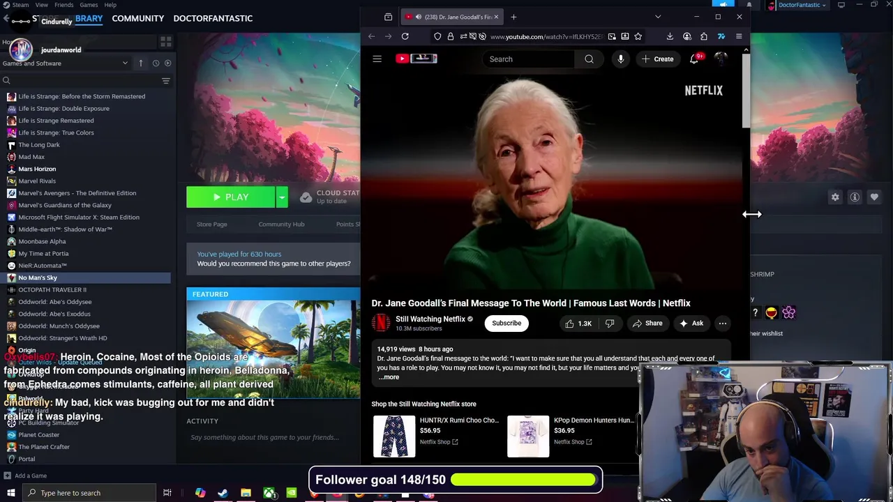The width and height of the screenshot is (893, 502).
Task: Click Add a Game in Steam
Action: point(25,476)
